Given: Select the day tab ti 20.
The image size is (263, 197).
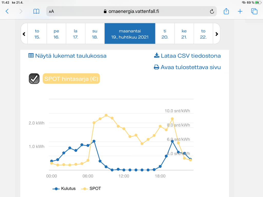Looking at the screenshot, I should [165, 34].
